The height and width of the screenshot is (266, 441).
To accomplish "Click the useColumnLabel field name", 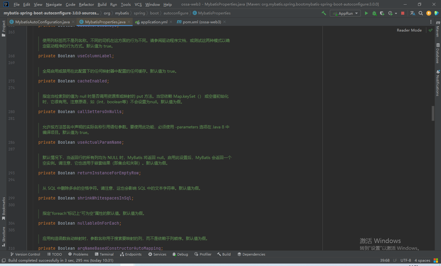I will pos(95,56).
